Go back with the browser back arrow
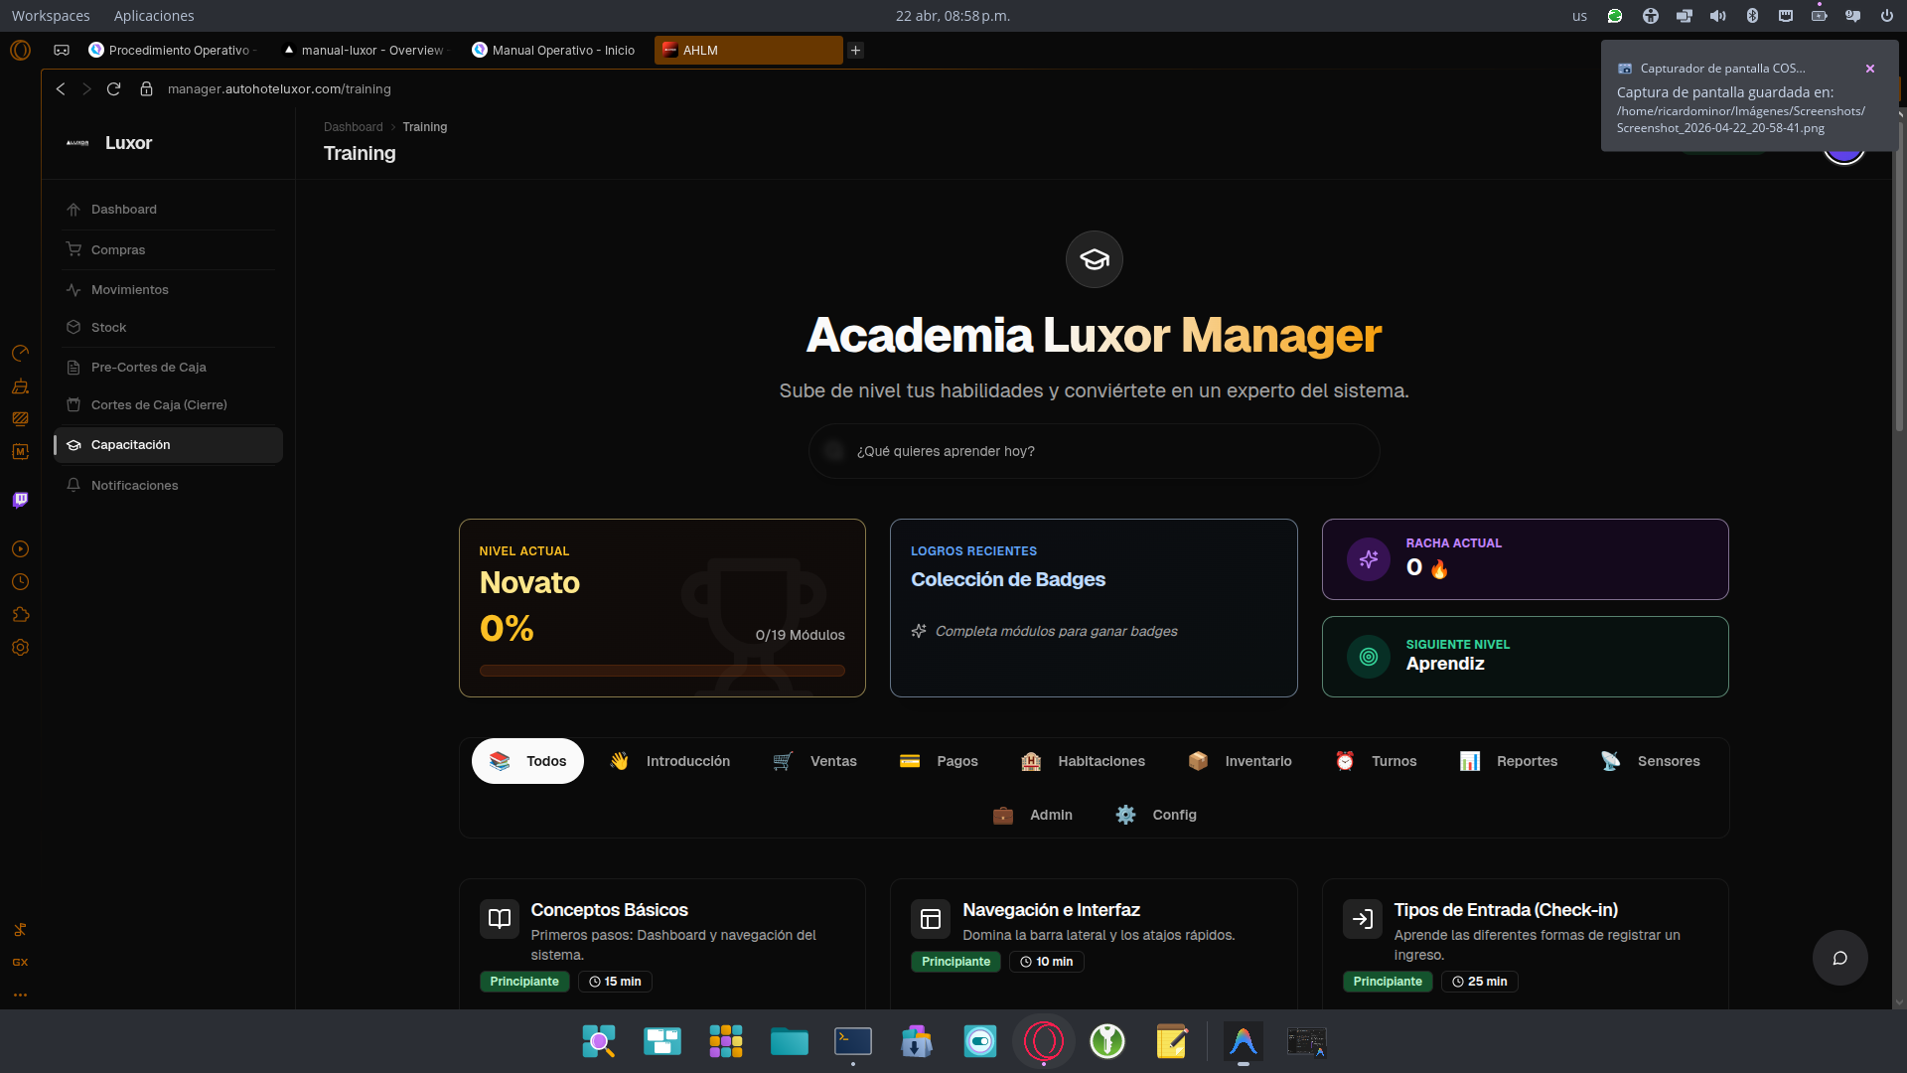 [61, 89]
